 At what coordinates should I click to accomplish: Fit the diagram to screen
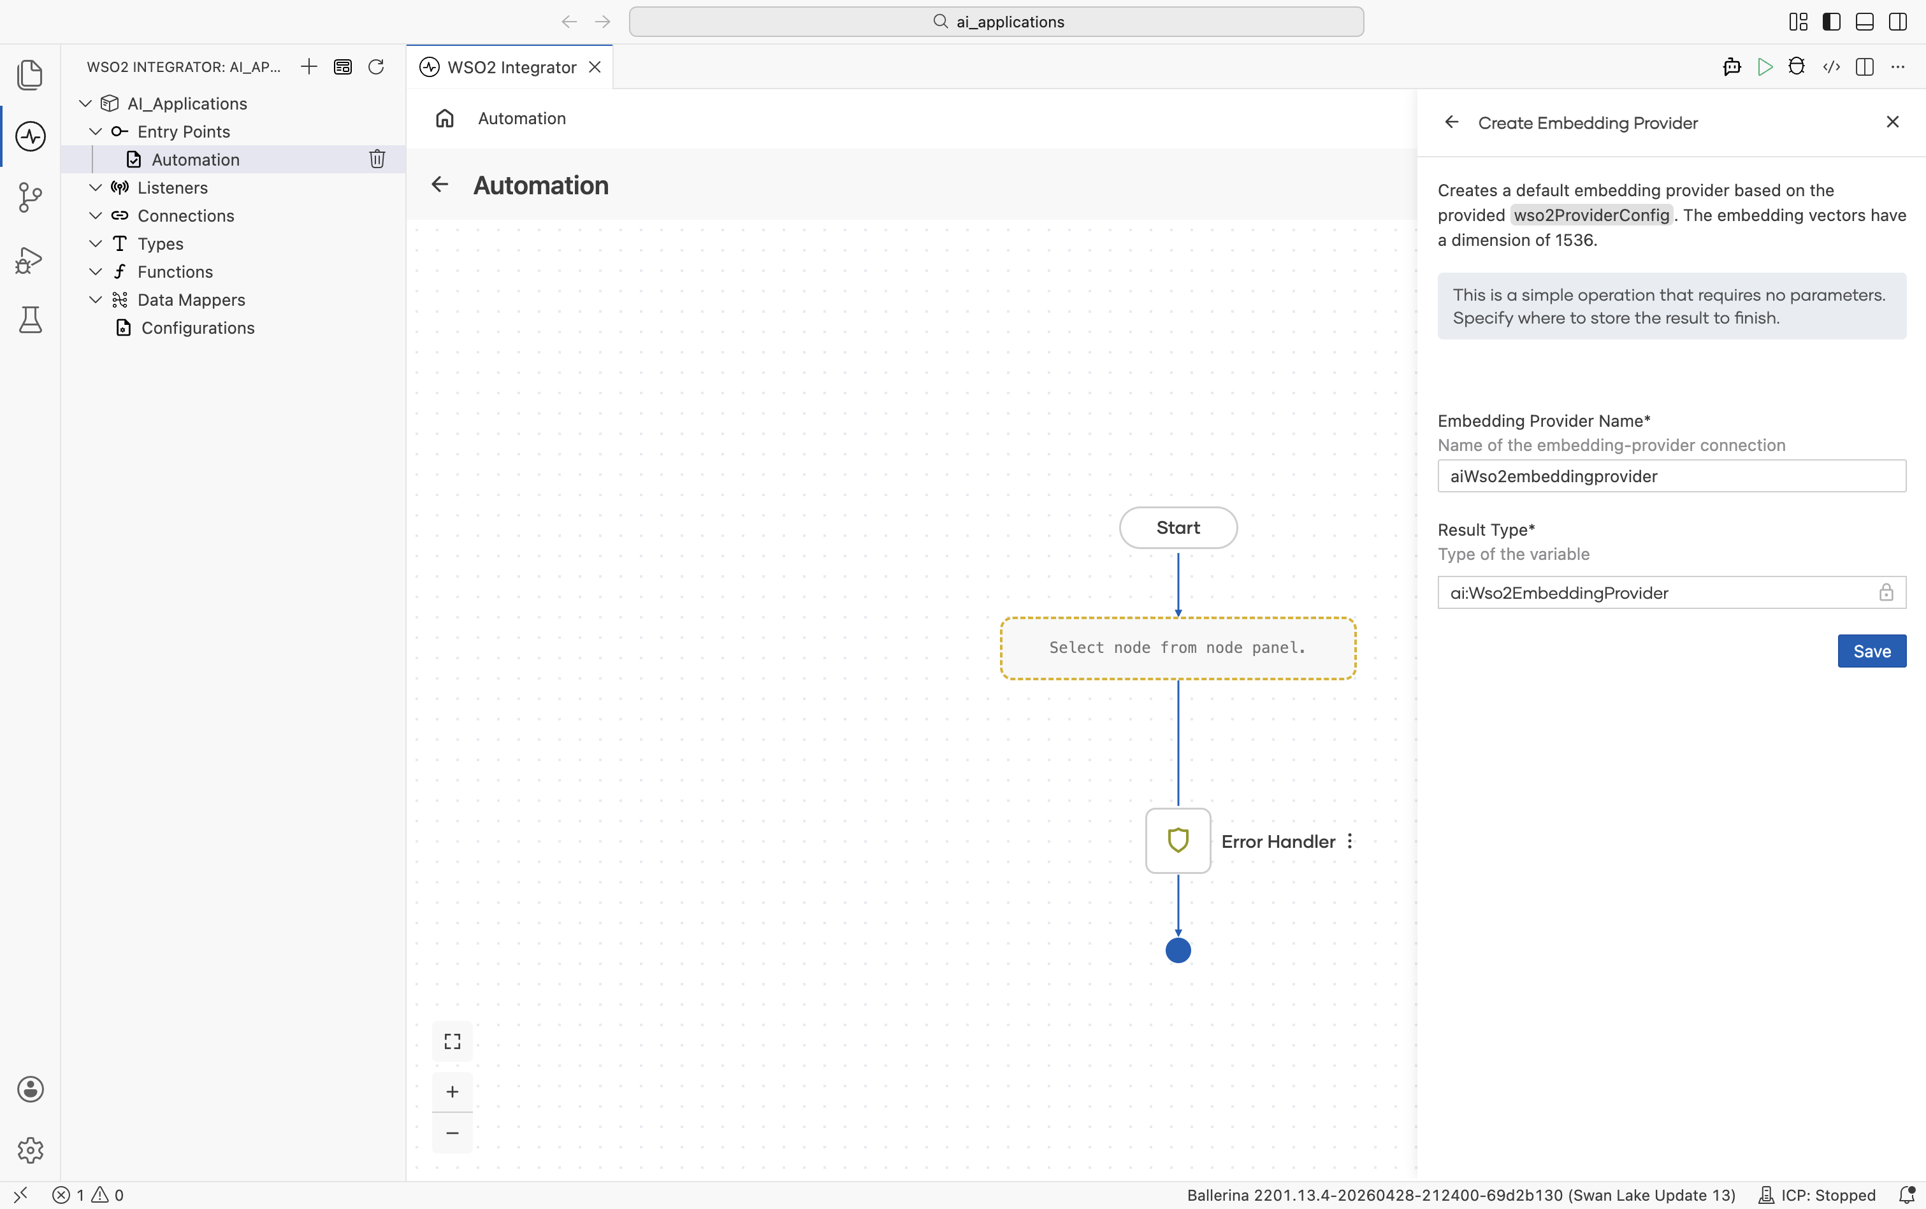452,1041
